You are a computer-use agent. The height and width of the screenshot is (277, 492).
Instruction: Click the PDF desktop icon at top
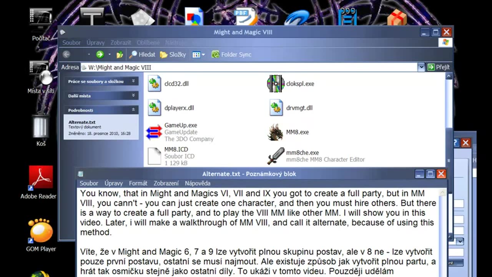246,16
